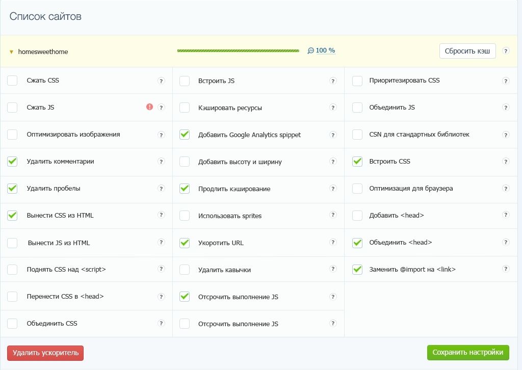
Task: Click the magnifier icon next to 100 %
Action: pos(310,51)
